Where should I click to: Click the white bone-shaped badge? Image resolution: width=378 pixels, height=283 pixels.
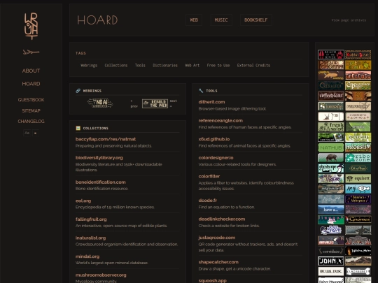point(358,271)
